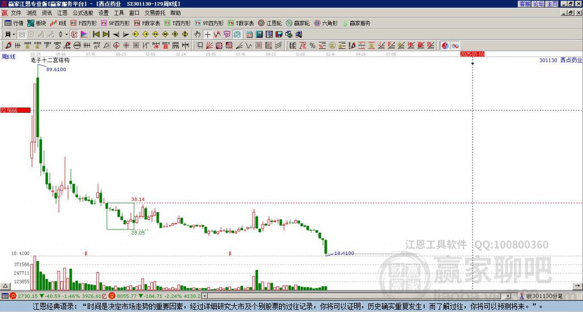Open the 江恩 menu
583x312 pixels.
pos(62,13)
